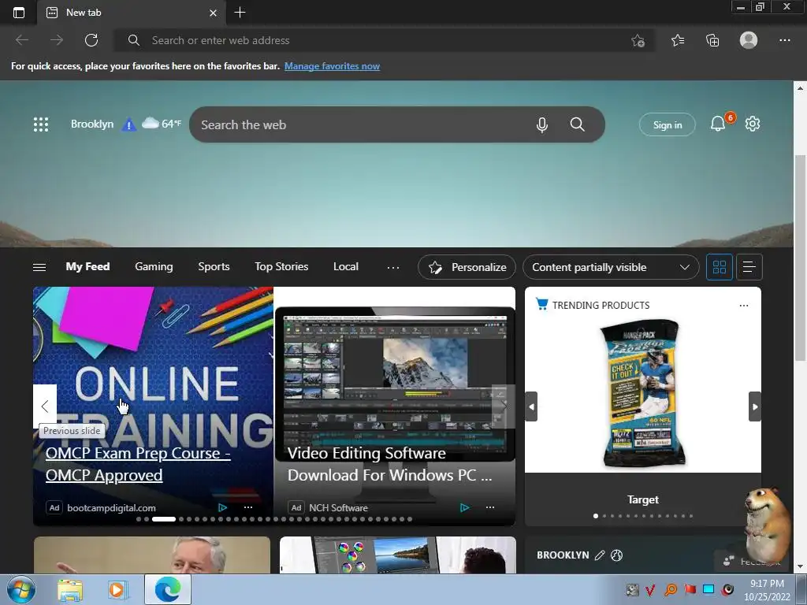Go to next slide in carousel
807x605 pixels.
pos(504,406)
